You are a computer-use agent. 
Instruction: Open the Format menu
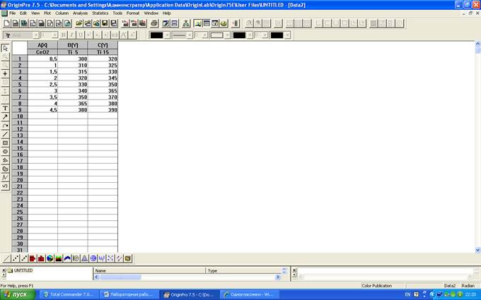point(133,13)
